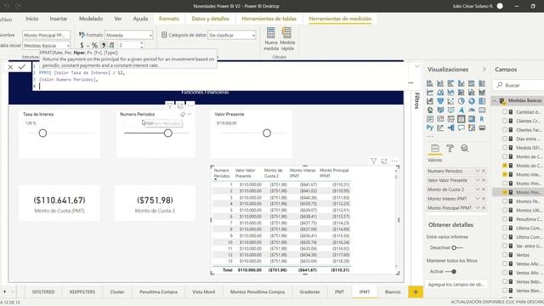Open dropdown chevron for 'Monto Interes IPMT' field
The image size is (544, 306).
point(478,198)
